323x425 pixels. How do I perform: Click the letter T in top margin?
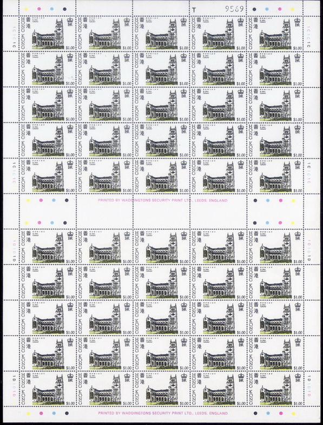194,10
